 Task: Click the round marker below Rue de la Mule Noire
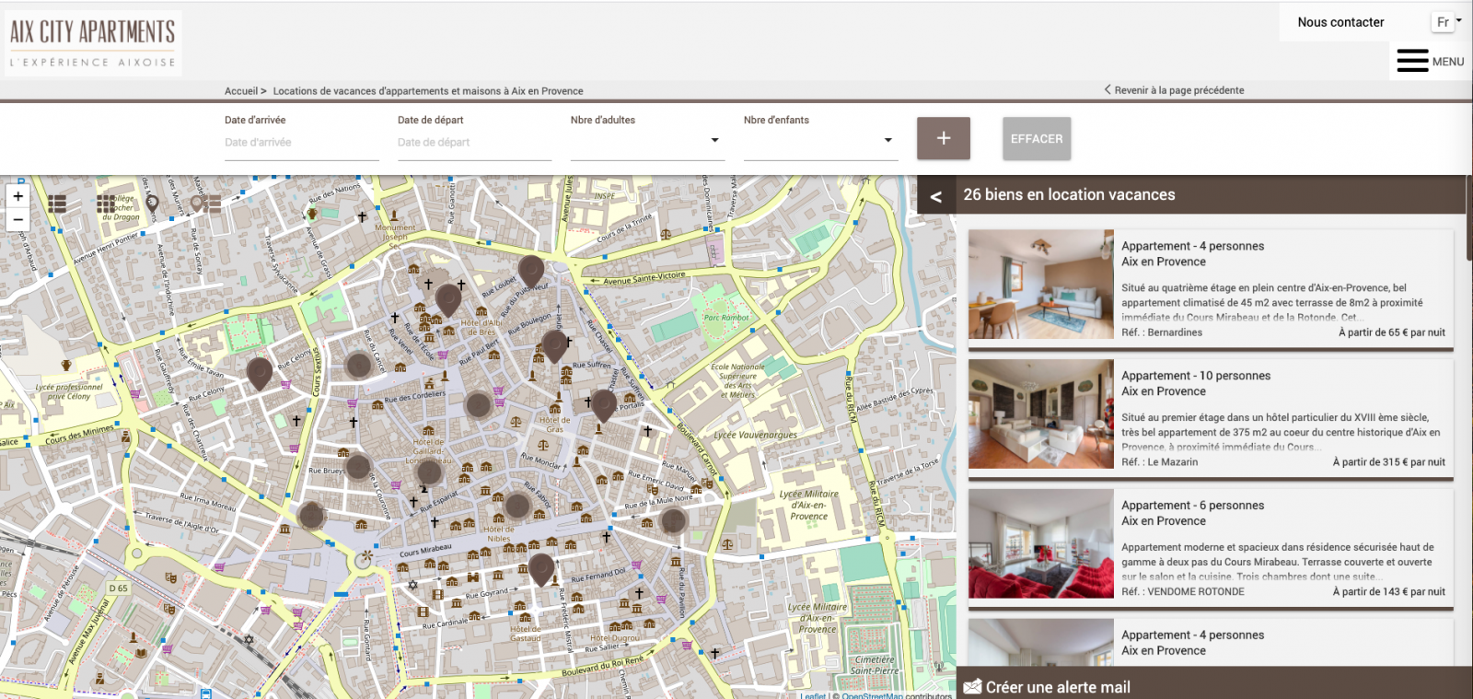coord(674,521)
